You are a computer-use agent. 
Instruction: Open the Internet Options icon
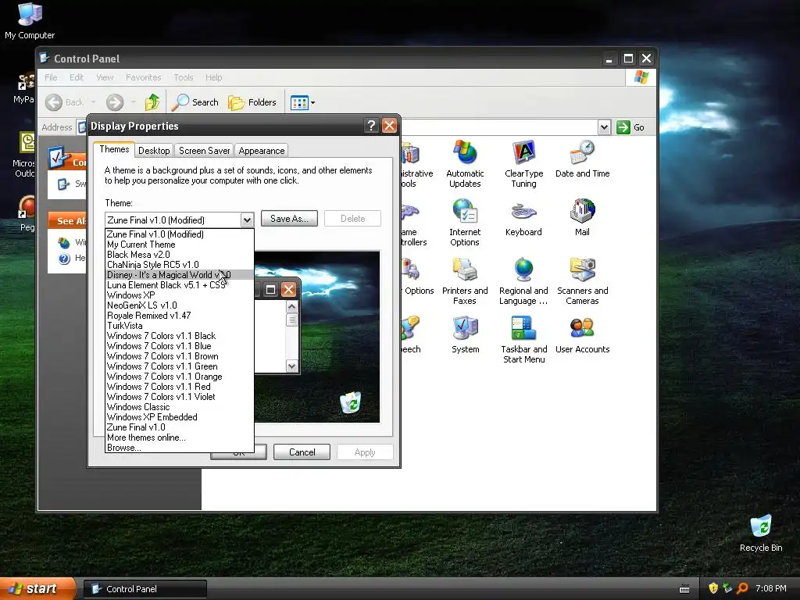(465, 223)
